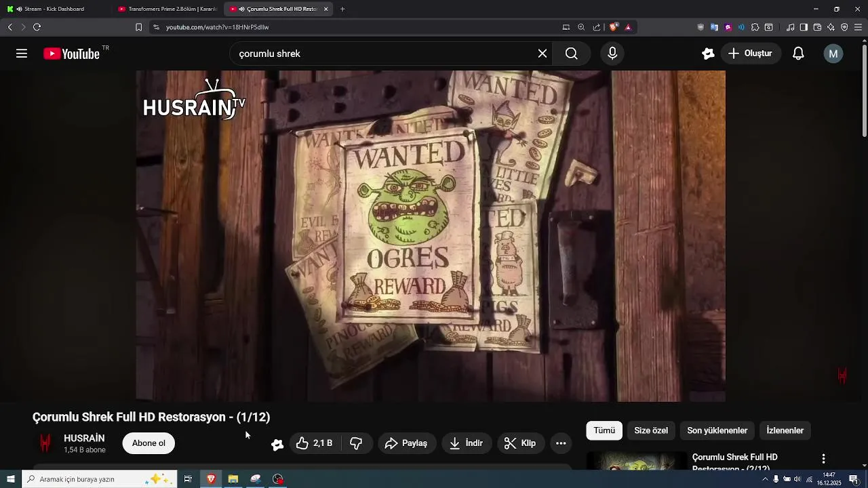
Task: Select the Son yüklenenler filter chip
Action: [717, 430]
